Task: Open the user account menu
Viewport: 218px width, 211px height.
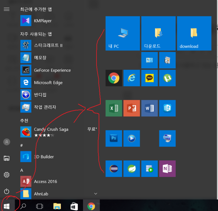Action: [x=7, y=142]
